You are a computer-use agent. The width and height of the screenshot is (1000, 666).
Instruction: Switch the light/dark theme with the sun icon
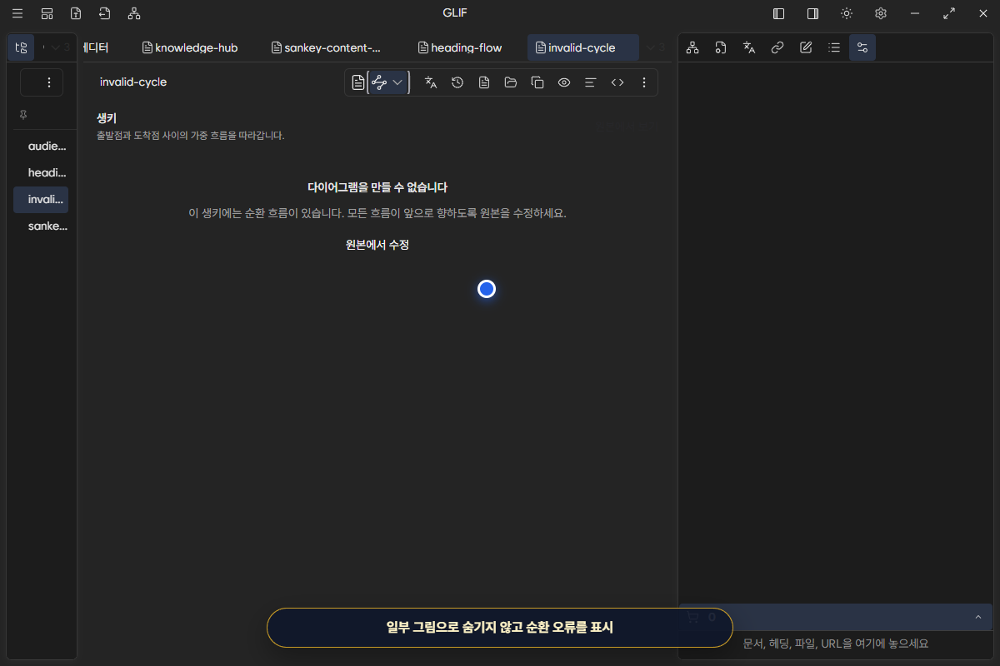[847, 13]
